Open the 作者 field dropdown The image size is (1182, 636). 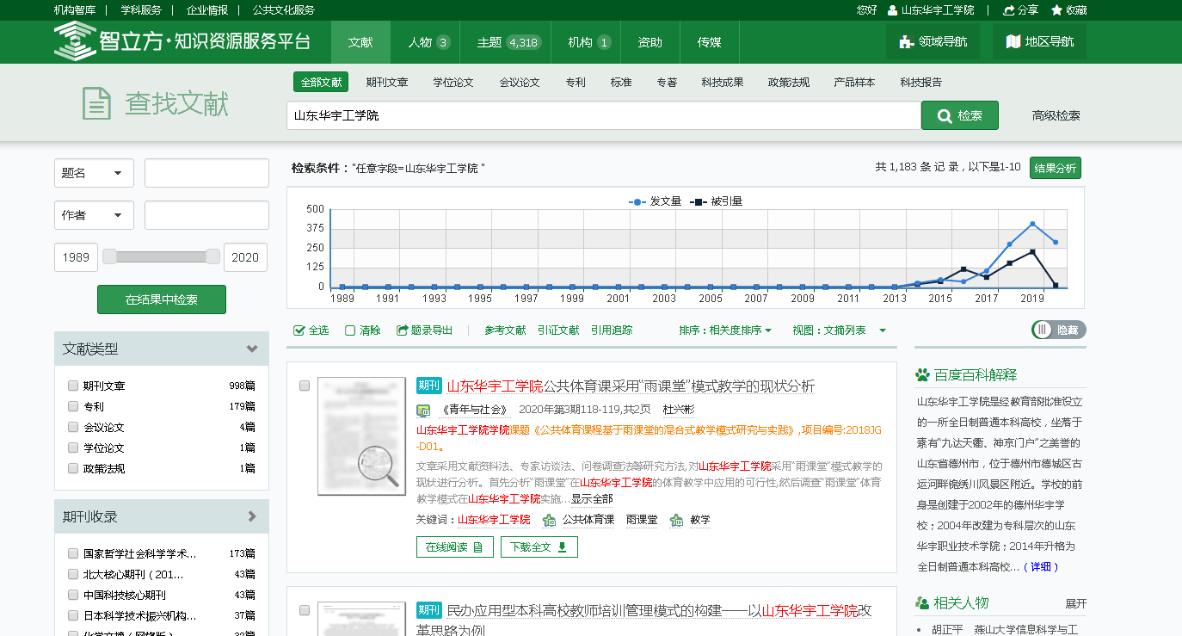click(94, 215)
